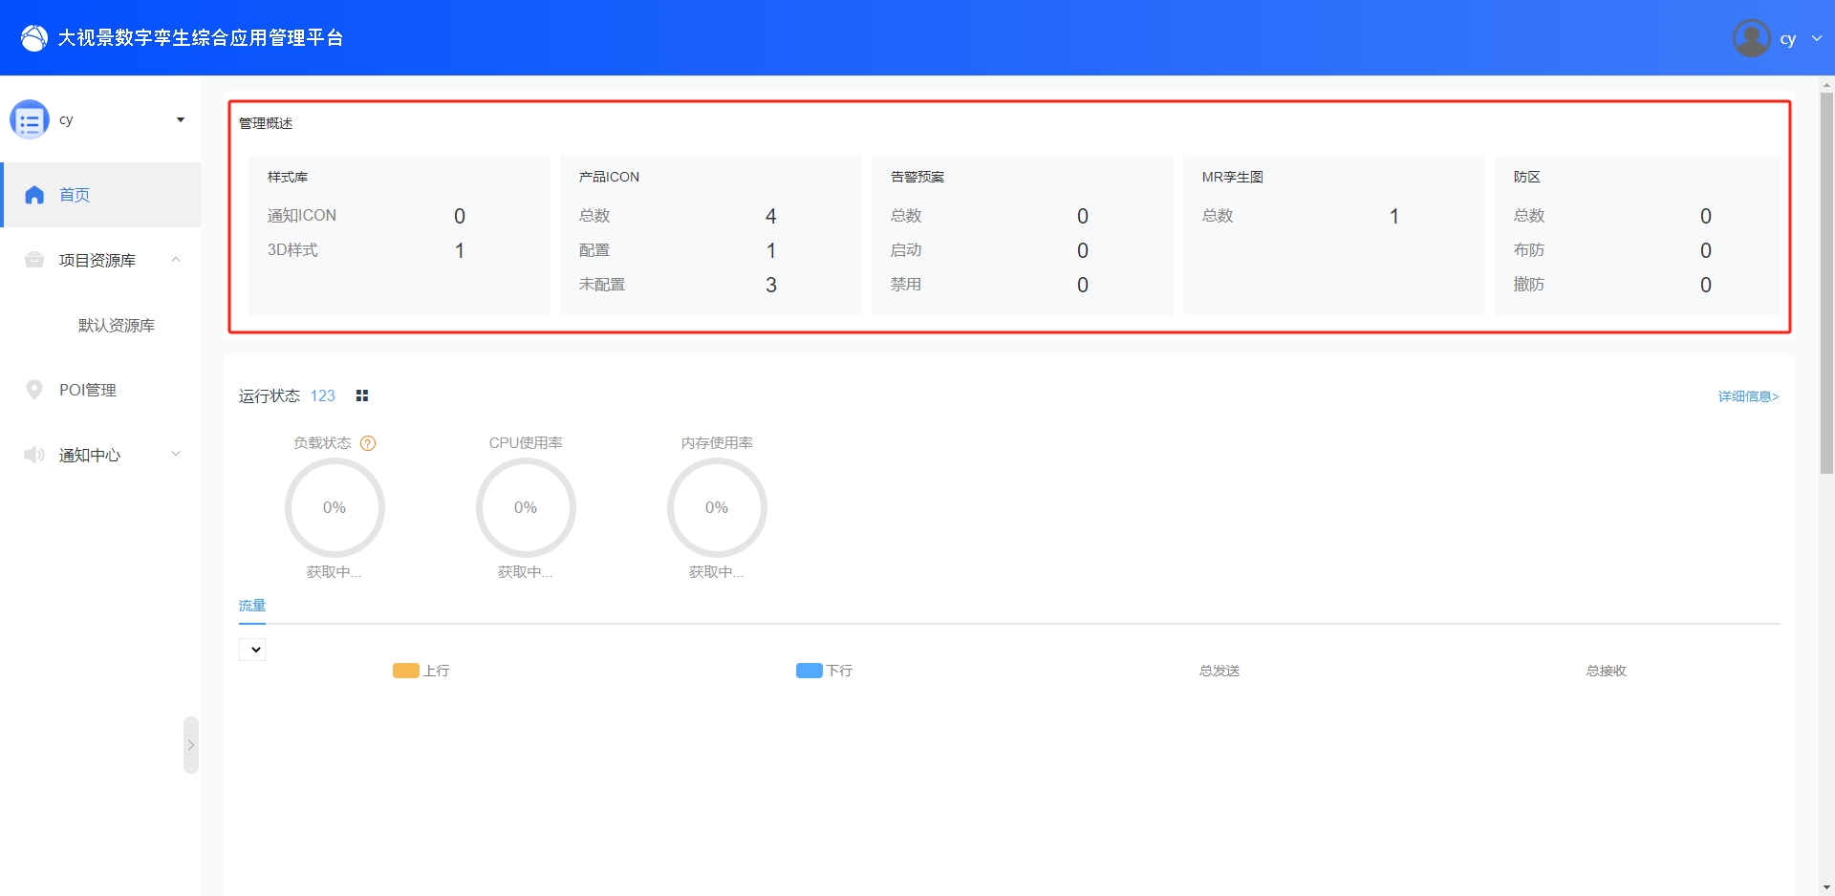The image size is (1835, 896).
Task: Toggle grid view icon beside 运行状态 123
Action: tap(361, 395)
